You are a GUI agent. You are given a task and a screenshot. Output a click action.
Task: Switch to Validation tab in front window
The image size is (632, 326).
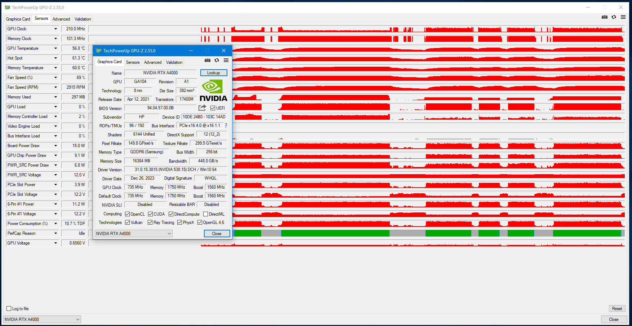tap(174, 62)
